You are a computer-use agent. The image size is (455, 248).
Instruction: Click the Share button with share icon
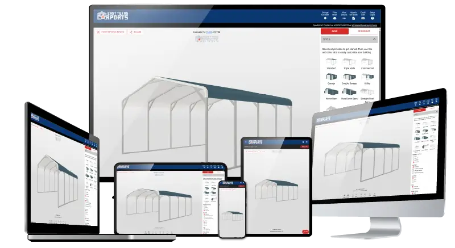click(135, 32)
